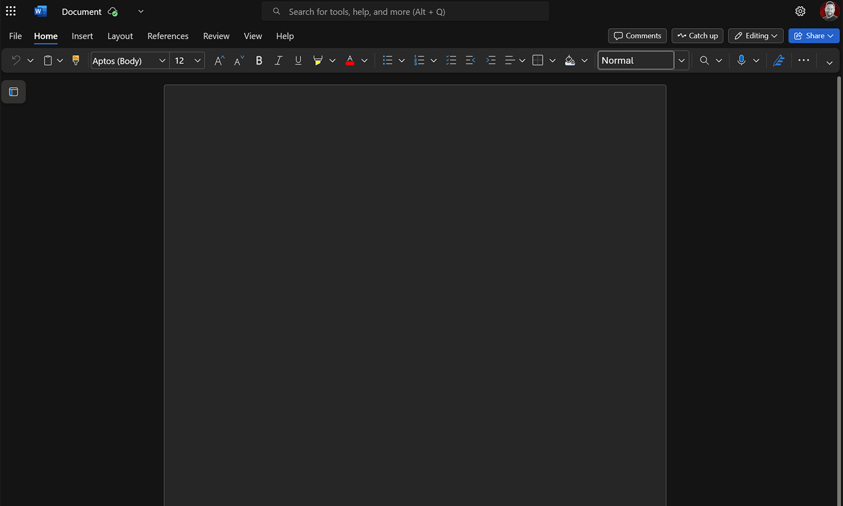
Task: Click inside the search bar
Action: 405,11
